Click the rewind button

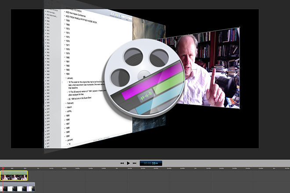pos(122,163)
